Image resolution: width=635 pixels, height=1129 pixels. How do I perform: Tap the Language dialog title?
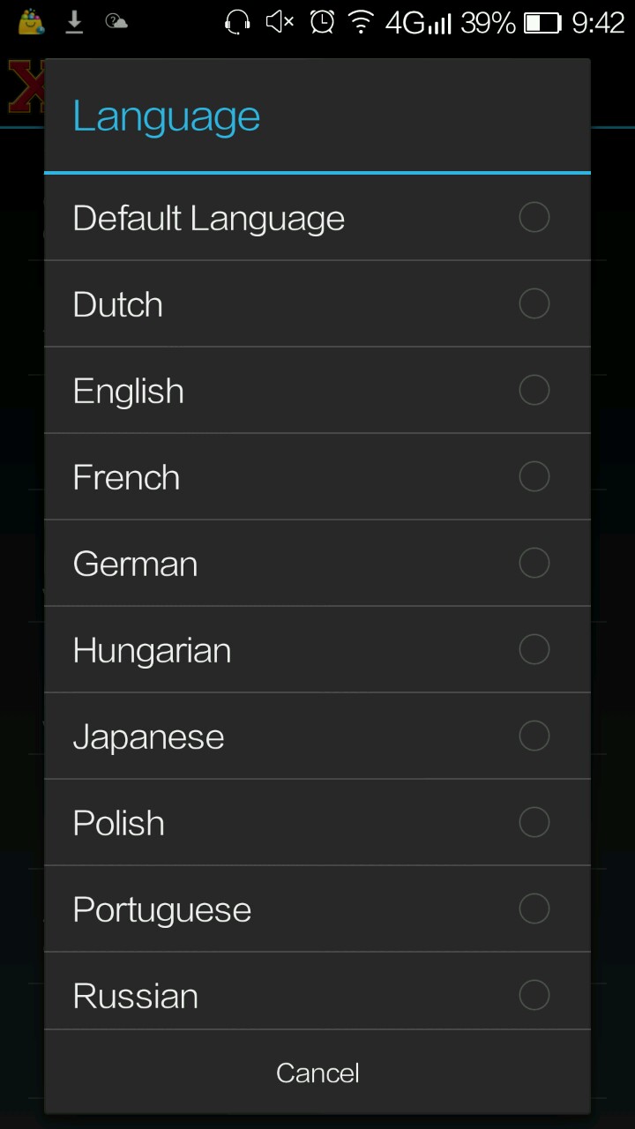point(166,116)
